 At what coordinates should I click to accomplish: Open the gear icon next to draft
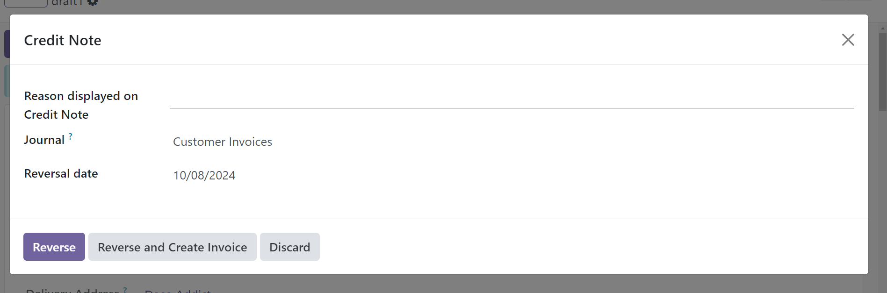click(x=93, y=2)
